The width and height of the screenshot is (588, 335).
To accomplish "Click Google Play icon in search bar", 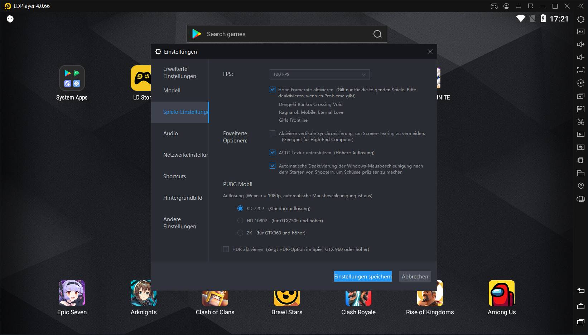I will point(197,34).
